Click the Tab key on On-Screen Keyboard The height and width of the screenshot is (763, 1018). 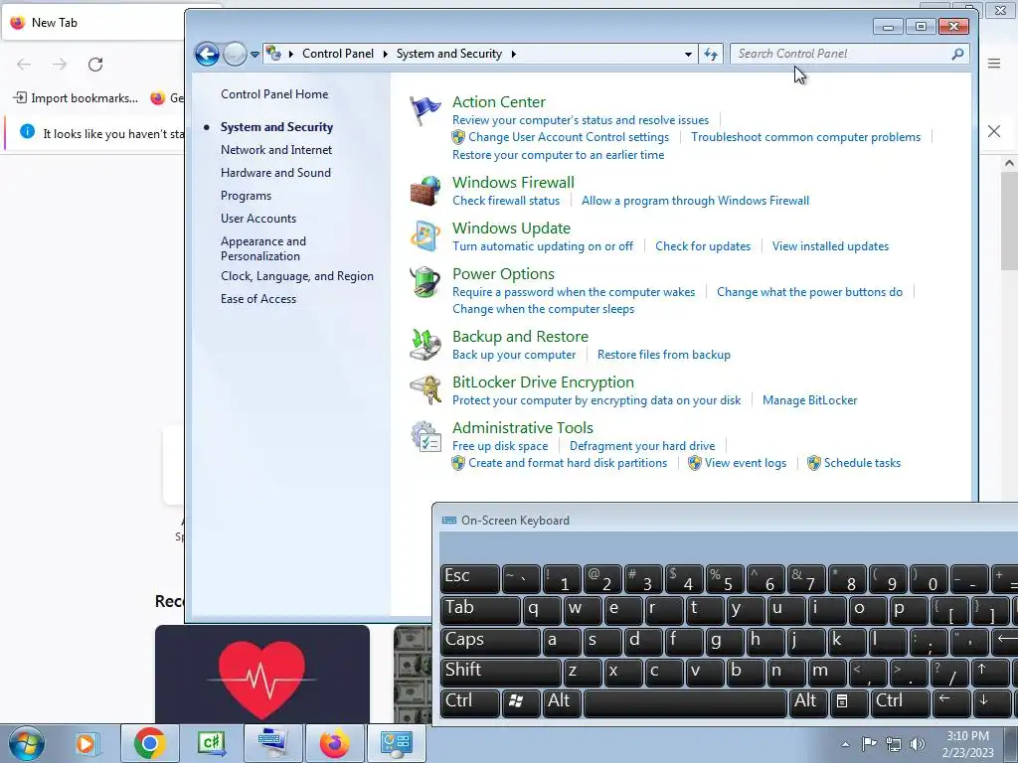[480, 610]
